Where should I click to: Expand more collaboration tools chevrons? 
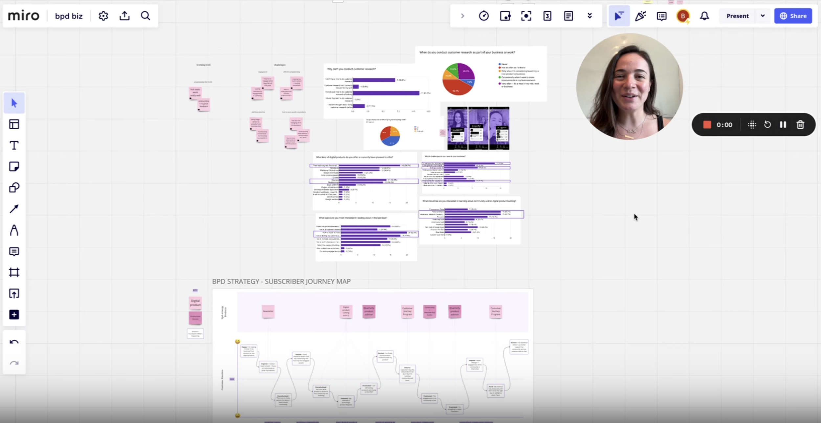click(x=589, y=16)
